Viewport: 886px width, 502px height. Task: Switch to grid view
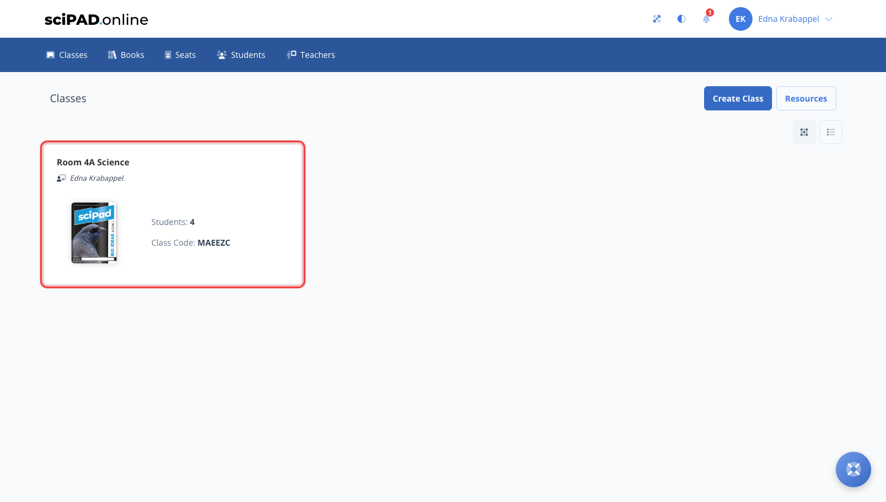(804, 132)
